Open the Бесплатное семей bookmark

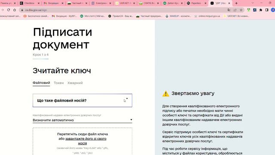point(36,16)
